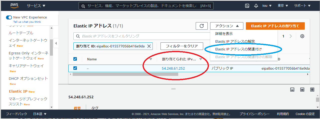Toggle the select-all header checkbox
The image size is (320, 119).
(x=75, y=59)
